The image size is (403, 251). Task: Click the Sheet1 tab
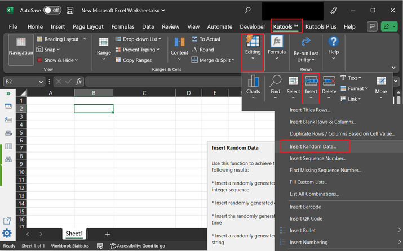coord(74,234)
